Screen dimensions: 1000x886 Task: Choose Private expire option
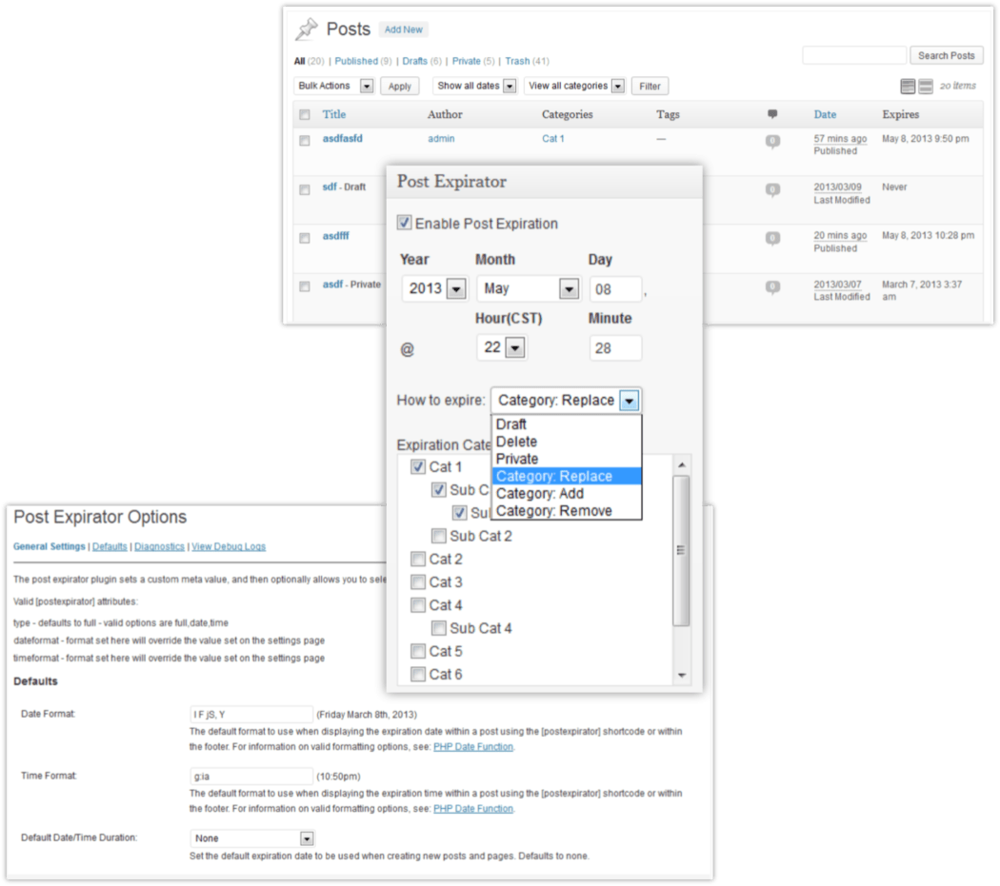pyautogui.click(x=567, y=459)
